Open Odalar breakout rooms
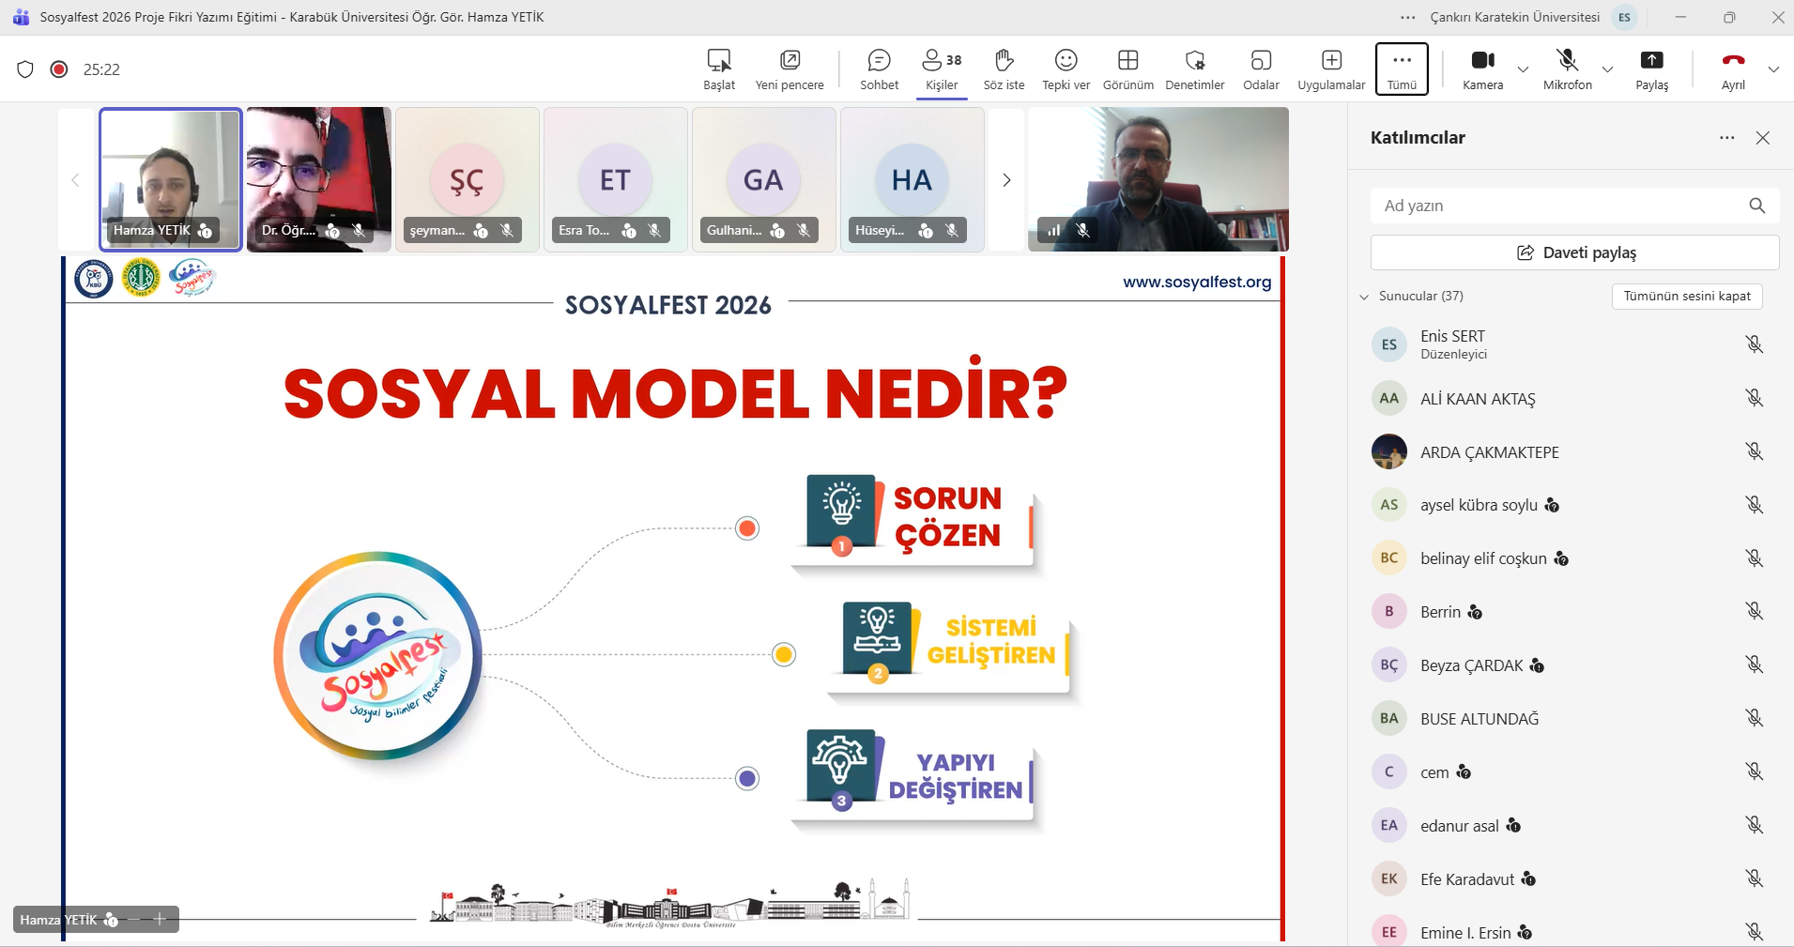This screenshot has width=1794, height=947. (x=1261, y=69)
